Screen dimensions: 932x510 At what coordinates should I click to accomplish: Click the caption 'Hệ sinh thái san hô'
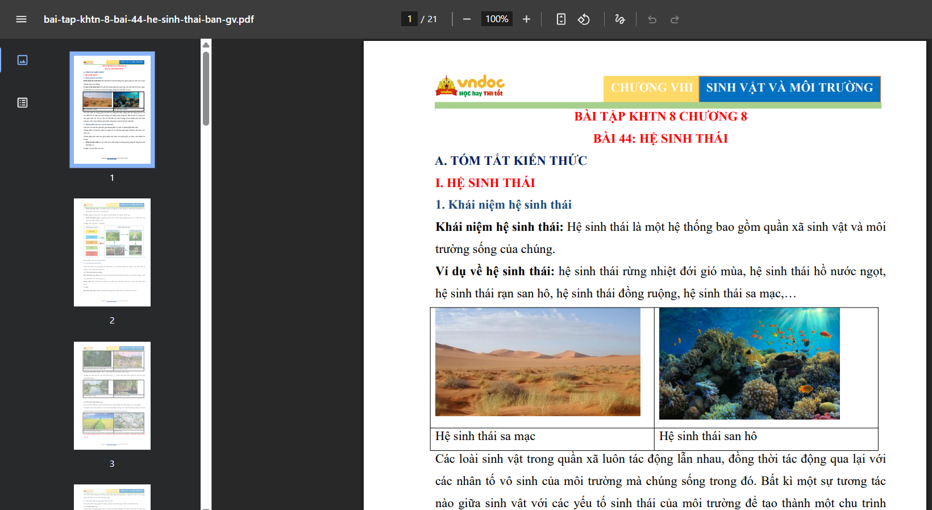(x=708, y=436)
